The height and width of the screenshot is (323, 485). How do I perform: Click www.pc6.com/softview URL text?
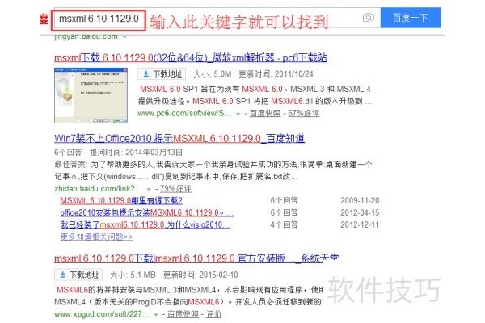[184, 113]
